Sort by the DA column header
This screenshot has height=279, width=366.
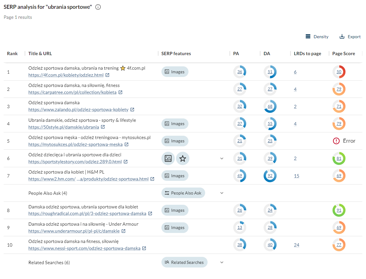[x=267, y=54]
